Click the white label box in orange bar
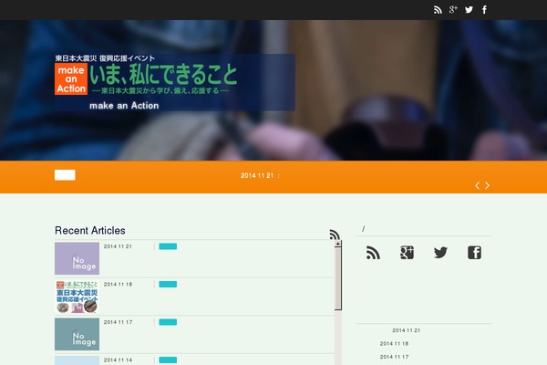The width and height of the screenshot is (547, 365). (65, 175)
